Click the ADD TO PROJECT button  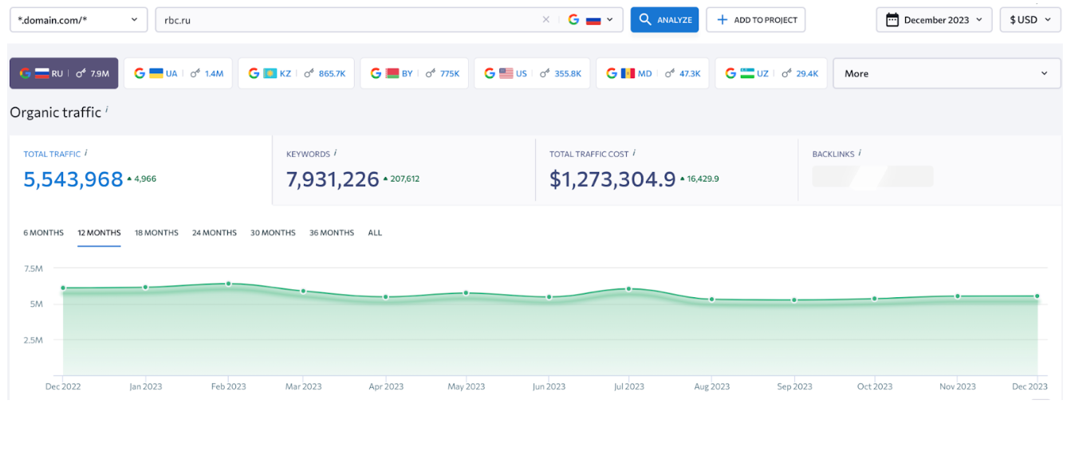click(755, 20)
